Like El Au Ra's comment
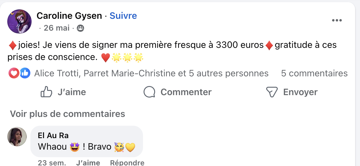The height and width of the screenshot is (166, 360). point(88,163)
